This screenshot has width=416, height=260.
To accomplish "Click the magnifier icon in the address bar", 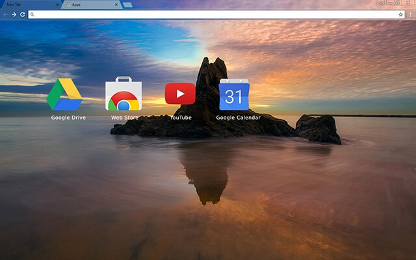I will 32,14.
